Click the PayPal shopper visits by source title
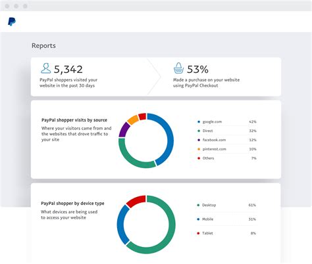This screenshot has height=264, width=312. click(x=74, y=120)
